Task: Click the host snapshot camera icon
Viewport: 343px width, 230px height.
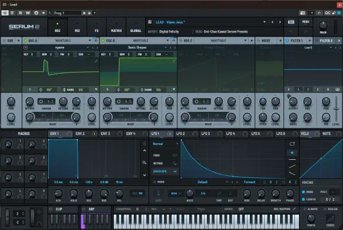Action: pos(302,13)
